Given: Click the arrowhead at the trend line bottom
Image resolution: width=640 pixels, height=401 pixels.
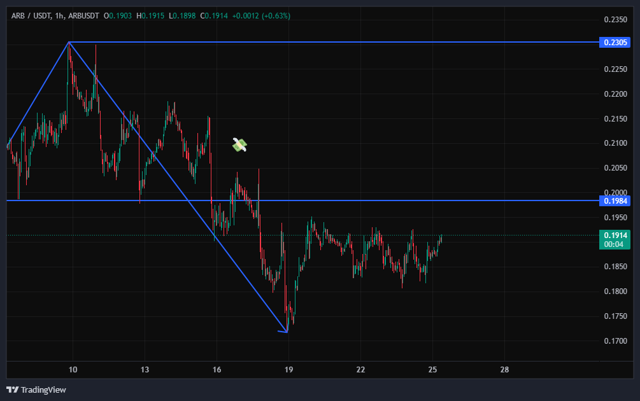Looking at the screenshot, I should [x=285, y=331].
